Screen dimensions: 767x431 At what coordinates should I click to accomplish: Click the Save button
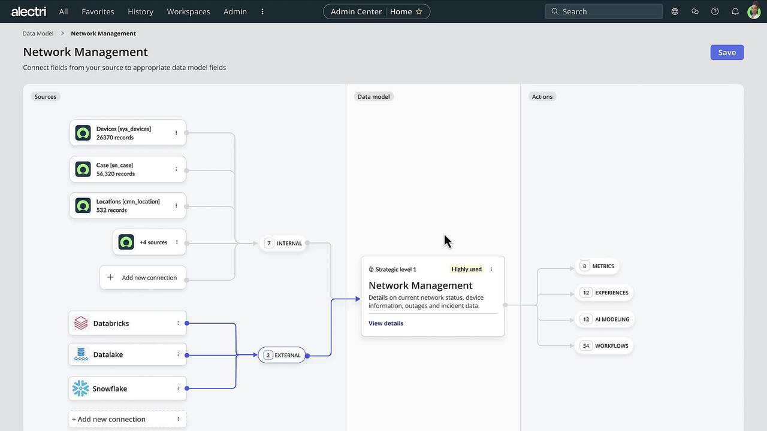coord(726,52)
